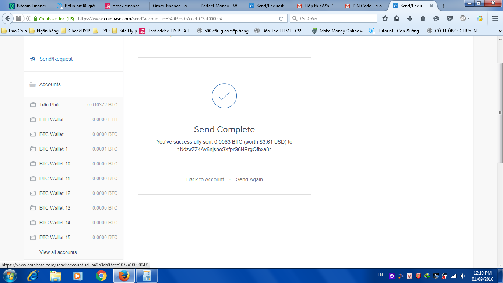503x283 pixels.
Task: Click the Hello chat smiley icon
Action: tap(436, 18)
